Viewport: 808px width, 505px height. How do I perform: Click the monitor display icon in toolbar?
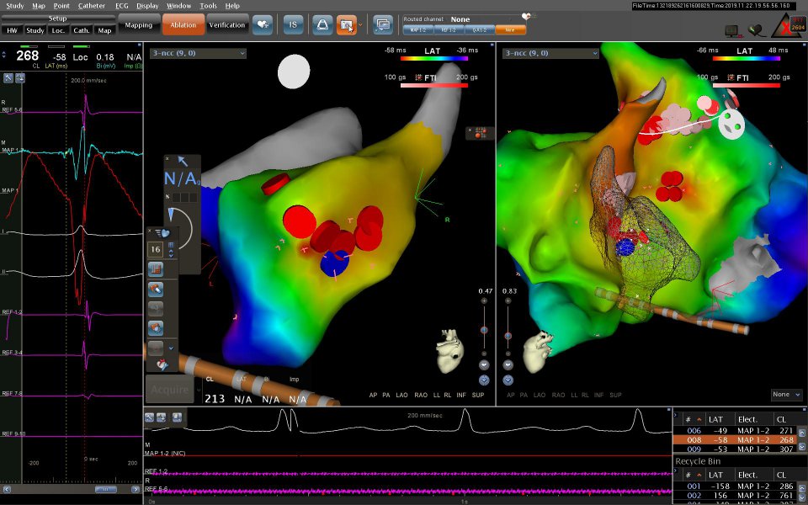(x=383, y=25)
